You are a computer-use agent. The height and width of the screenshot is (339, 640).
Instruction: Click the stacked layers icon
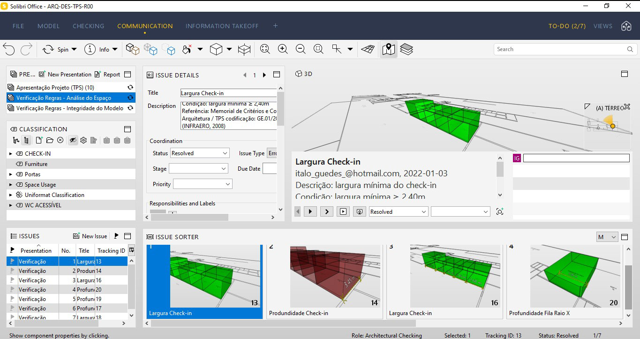click(407, 49)
